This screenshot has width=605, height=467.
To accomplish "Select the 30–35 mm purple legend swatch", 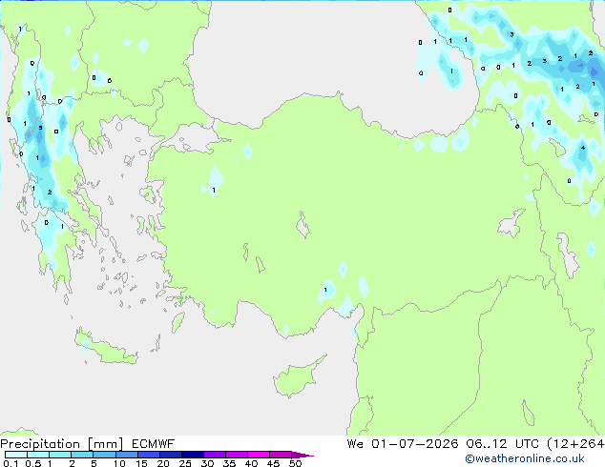I will [x=215, y=455].
